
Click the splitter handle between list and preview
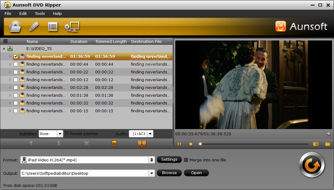coord(173,95)
